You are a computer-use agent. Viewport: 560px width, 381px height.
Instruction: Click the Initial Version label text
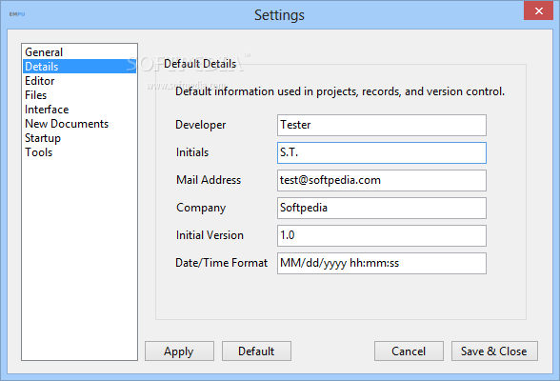210,235
